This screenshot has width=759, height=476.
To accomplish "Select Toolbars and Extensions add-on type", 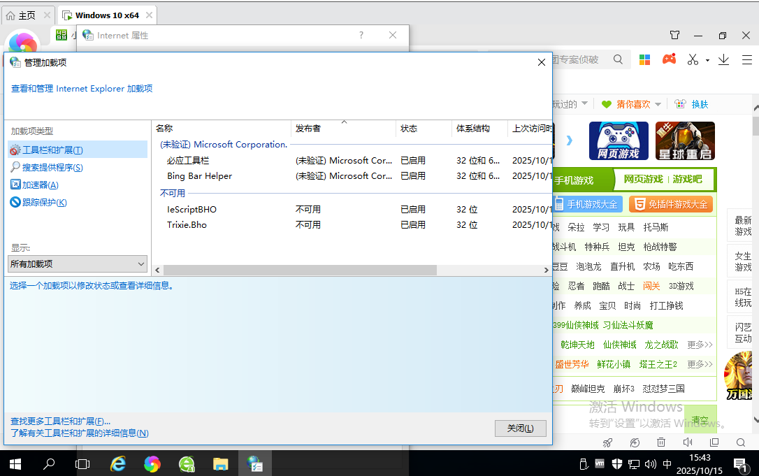I will point(52,150).
